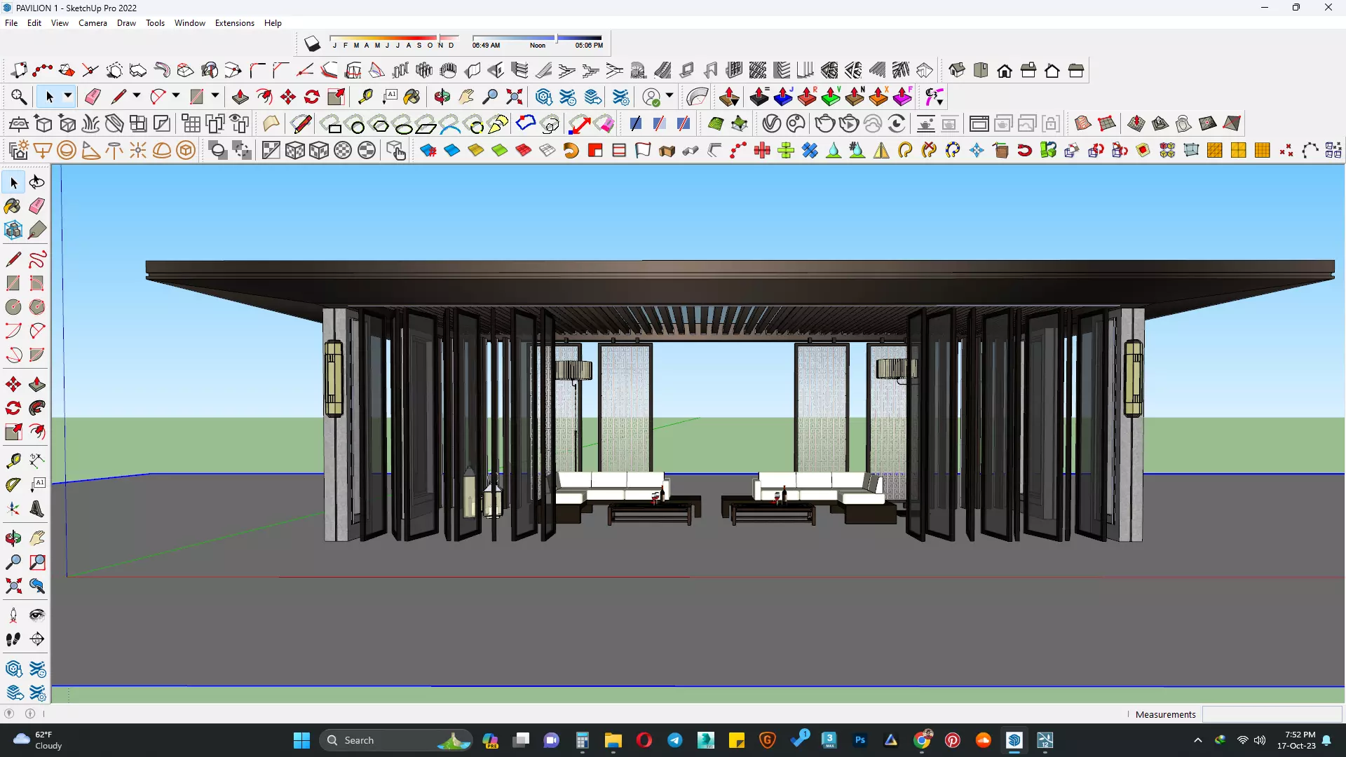This screenshot has height=757, width=1346.
Task: Open the File menu
Action: click(11, 23)
